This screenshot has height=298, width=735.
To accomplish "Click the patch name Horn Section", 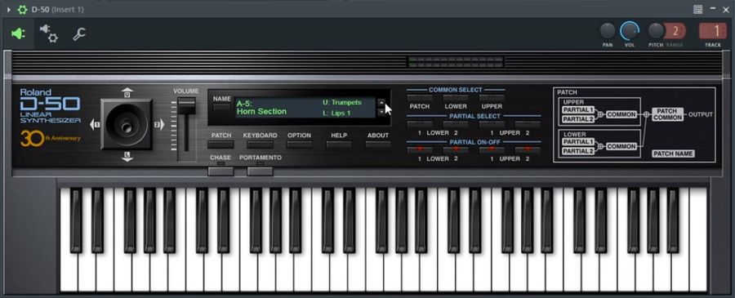I will [x=261, y=112].
